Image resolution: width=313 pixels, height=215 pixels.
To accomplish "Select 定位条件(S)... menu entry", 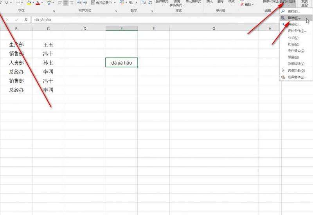I will click(297, 31).
